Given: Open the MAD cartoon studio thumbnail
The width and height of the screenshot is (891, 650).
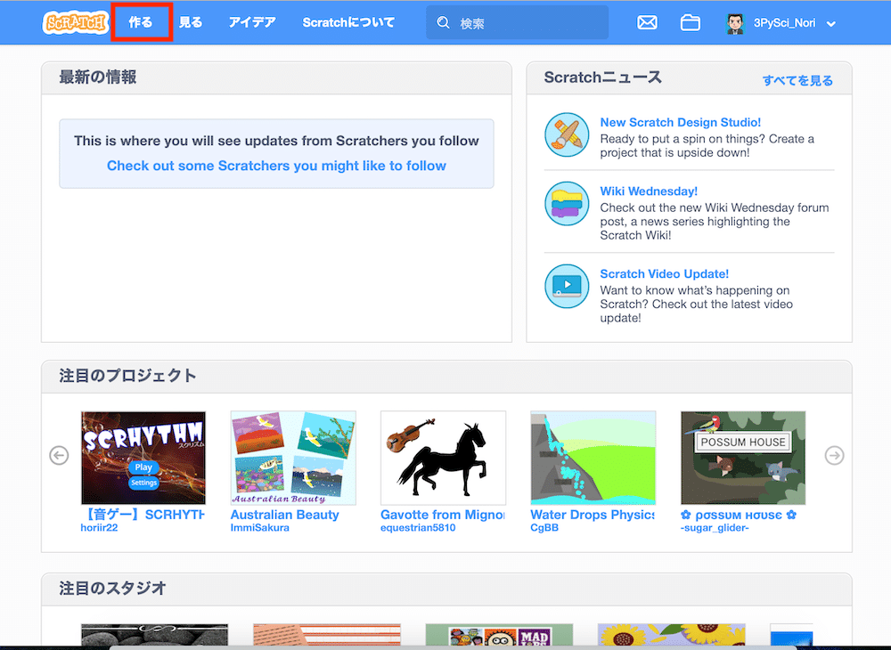Looking at the screenshot, I should pos(499,635).
